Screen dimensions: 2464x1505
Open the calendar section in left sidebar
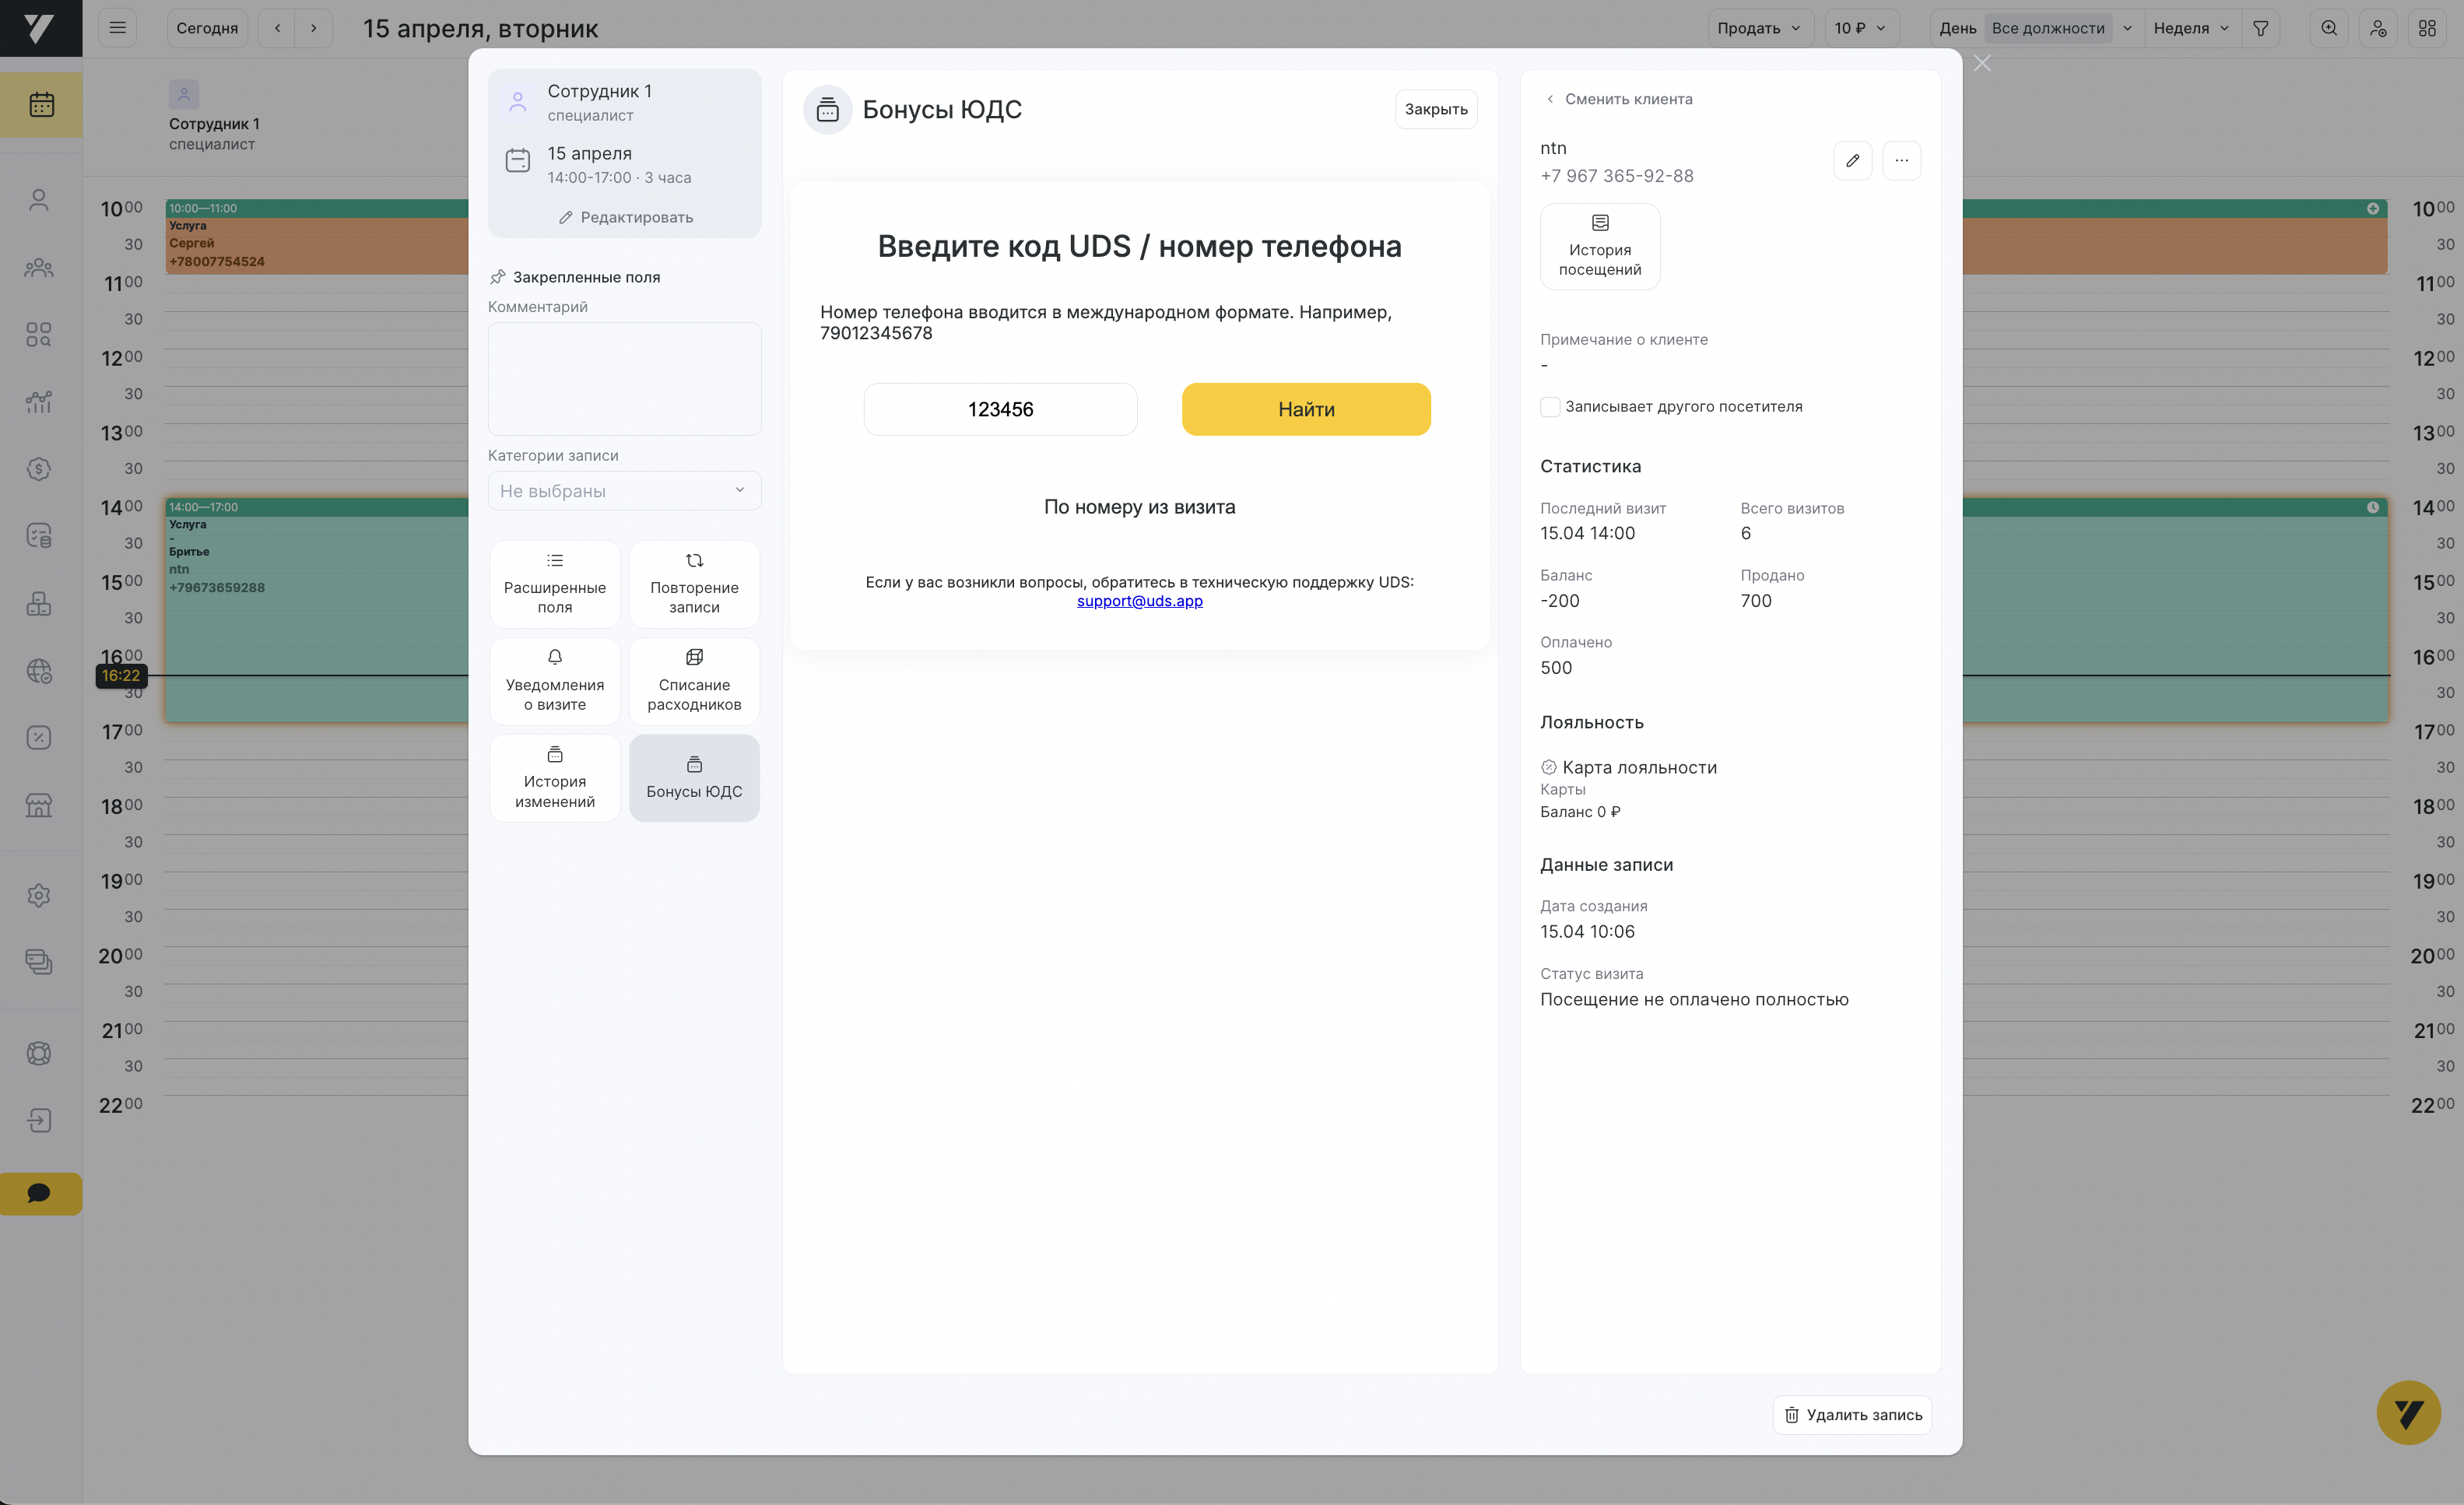41,104
